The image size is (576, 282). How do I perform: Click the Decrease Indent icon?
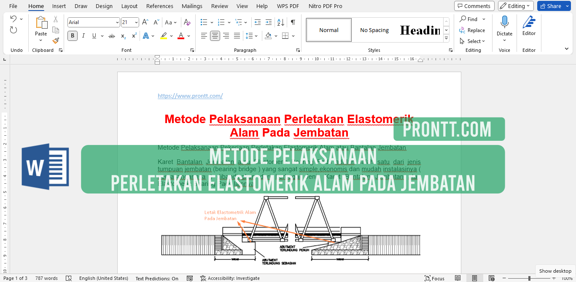(x=258, y=22)
